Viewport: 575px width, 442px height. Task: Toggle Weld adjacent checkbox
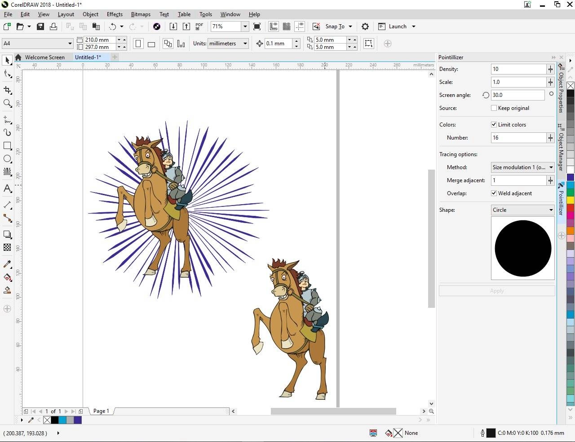coord(494,193)
